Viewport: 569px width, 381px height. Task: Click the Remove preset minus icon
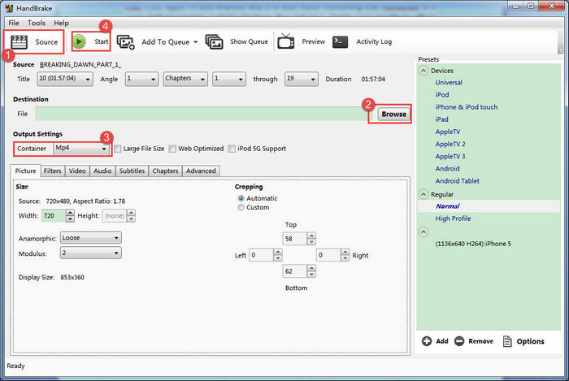(x=459, y=341)
